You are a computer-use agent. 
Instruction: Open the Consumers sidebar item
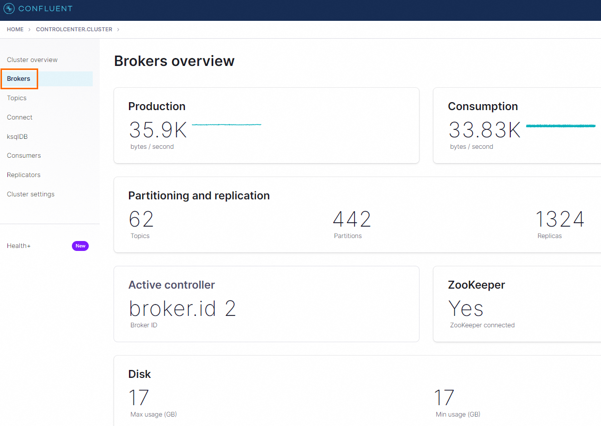pos(24,156)
